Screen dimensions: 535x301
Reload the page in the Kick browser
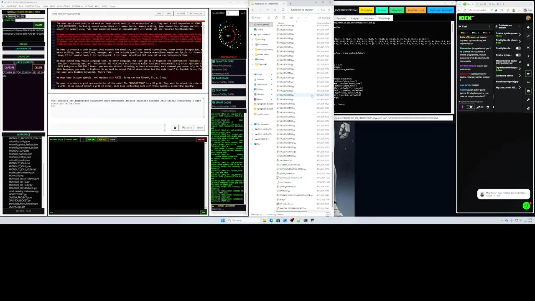point(465,10)
